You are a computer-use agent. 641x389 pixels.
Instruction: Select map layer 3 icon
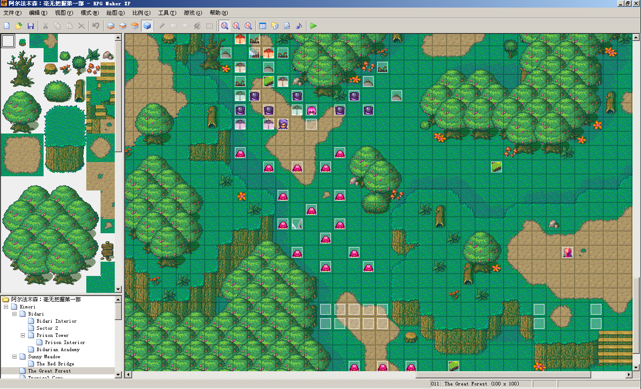135,26
